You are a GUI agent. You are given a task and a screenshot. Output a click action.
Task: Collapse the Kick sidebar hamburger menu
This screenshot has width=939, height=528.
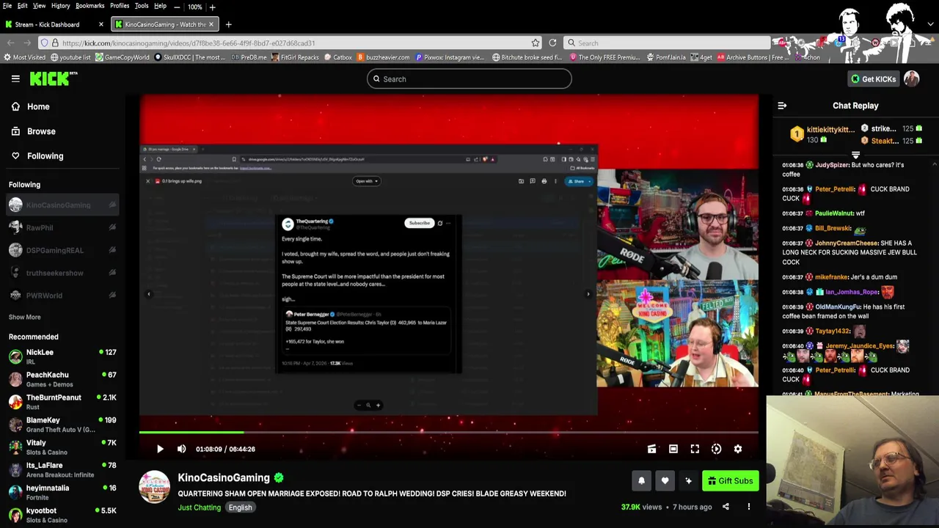point(15,78)
